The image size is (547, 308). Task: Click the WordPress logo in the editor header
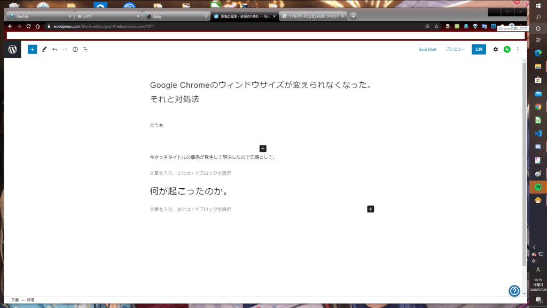click(x=12, y=49)
